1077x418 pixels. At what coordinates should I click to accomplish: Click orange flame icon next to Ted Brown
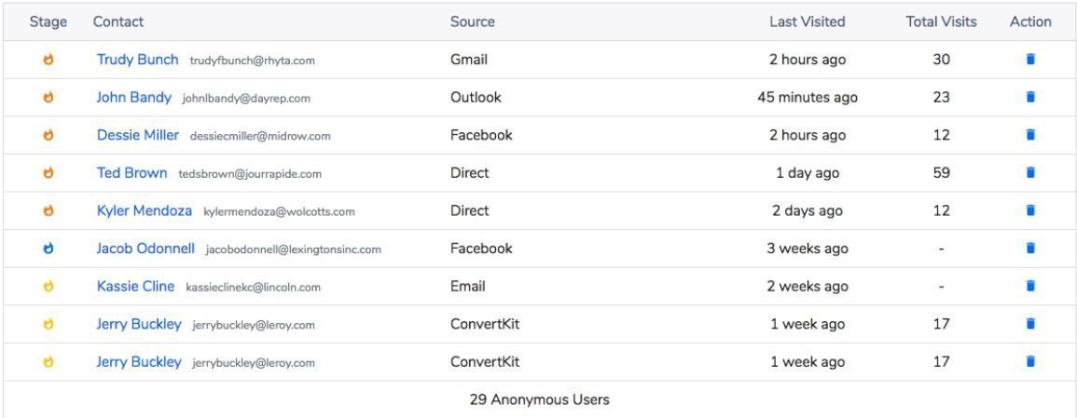pos(48,172)
